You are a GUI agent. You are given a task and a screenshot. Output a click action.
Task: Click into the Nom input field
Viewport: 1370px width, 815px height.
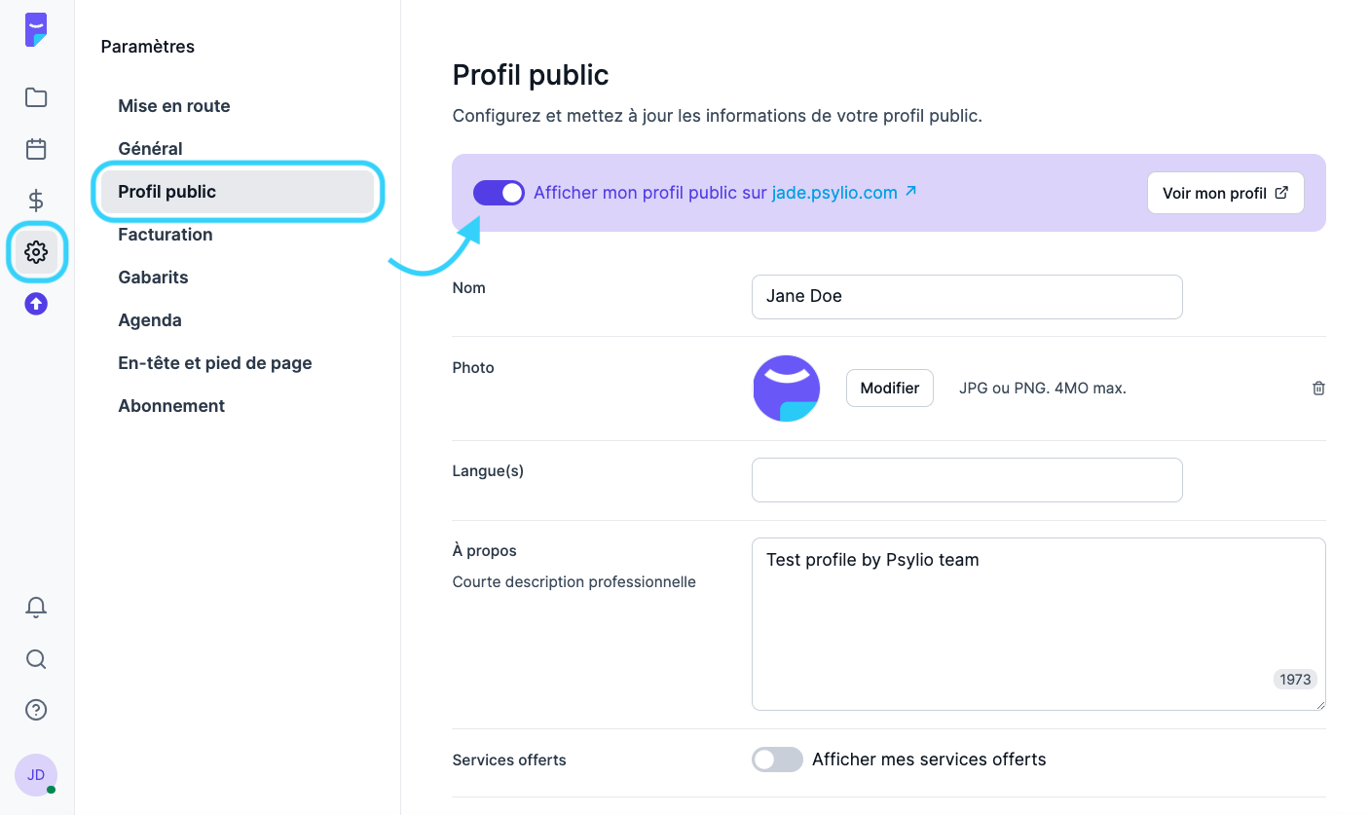coord(966,297)
